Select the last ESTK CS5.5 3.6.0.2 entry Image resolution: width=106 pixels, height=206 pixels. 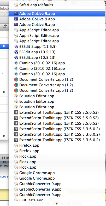(57, 140)
